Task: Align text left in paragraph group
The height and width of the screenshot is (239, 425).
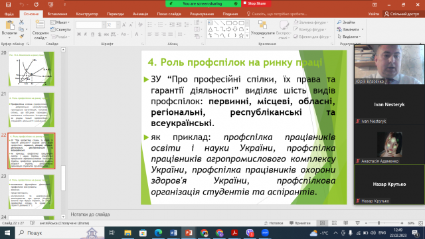Action: (150, 34)
